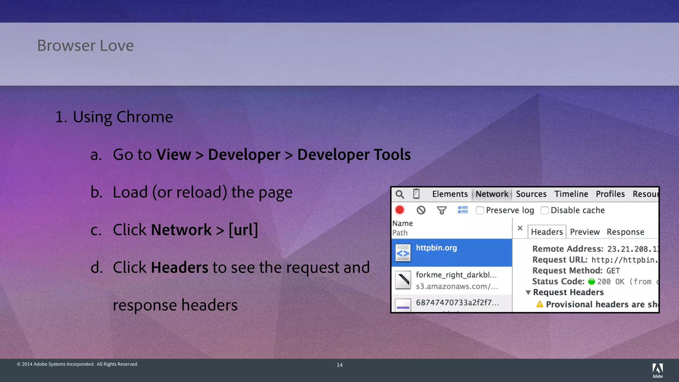Close the request details with the X
Viewport: 679px width, 382px height.
click(520, 228)
